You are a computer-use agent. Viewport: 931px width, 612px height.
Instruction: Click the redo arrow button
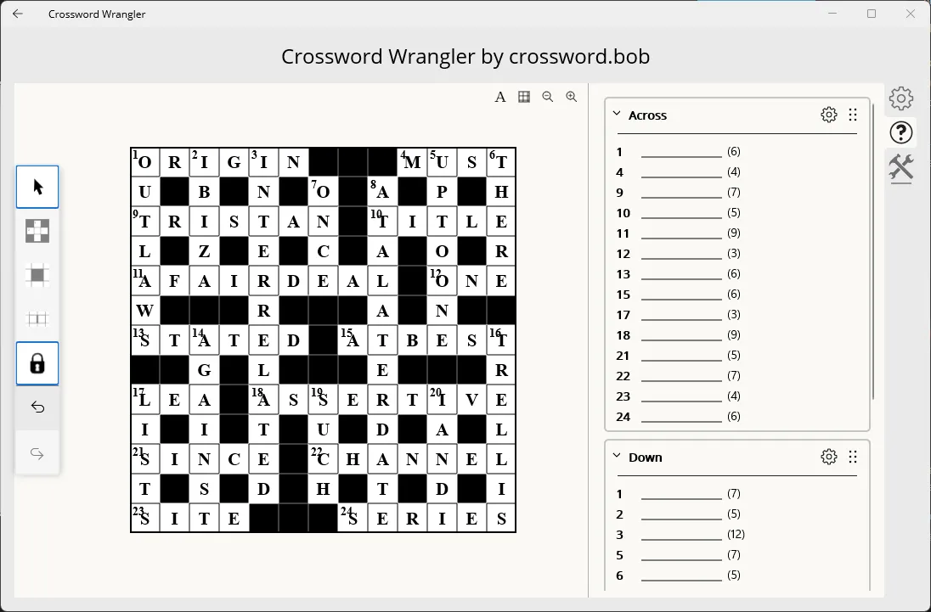[x=37, y=453]
